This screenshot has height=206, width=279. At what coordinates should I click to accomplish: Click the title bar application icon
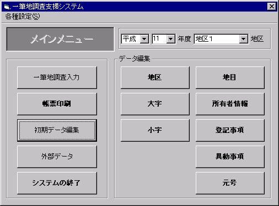(x=7, y=7)
